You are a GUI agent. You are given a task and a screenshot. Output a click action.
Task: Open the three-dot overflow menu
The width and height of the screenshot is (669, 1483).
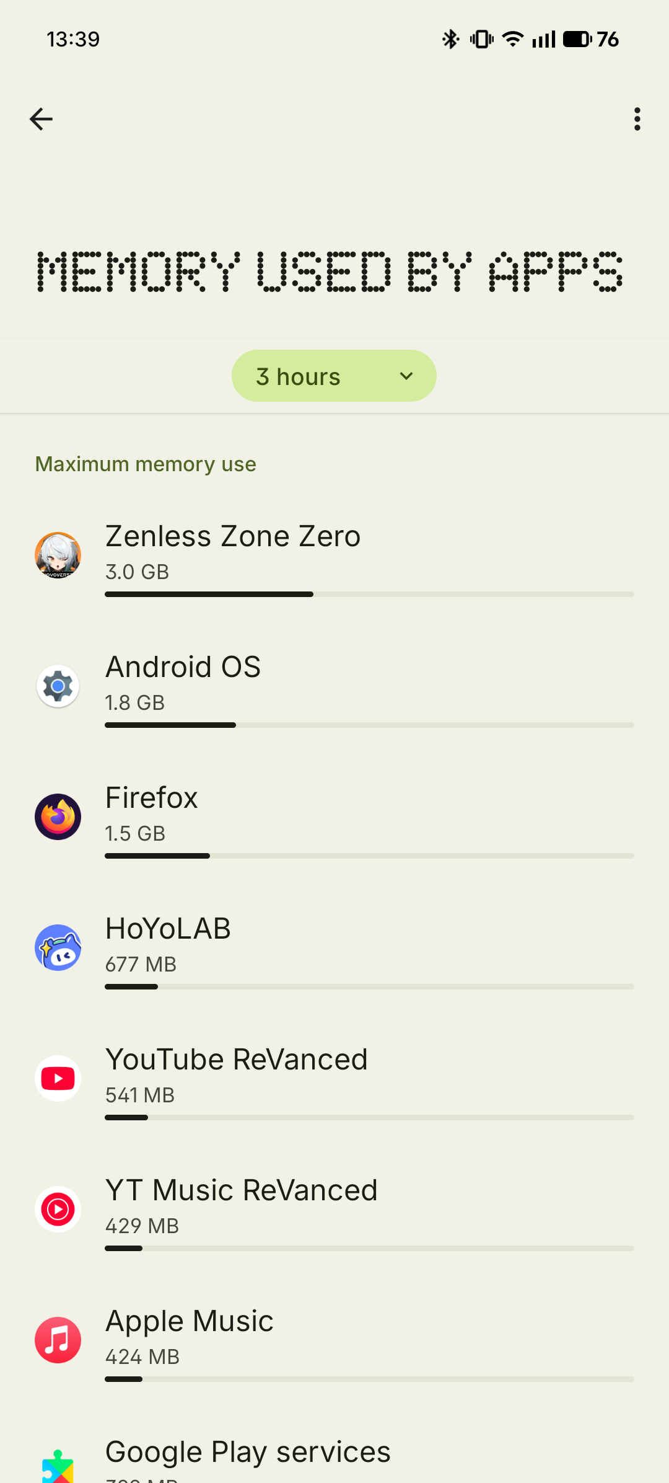coord(637,119)
